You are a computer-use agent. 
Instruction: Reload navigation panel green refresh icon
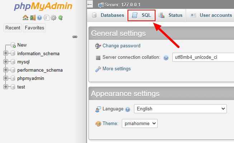tap(61, 18)
